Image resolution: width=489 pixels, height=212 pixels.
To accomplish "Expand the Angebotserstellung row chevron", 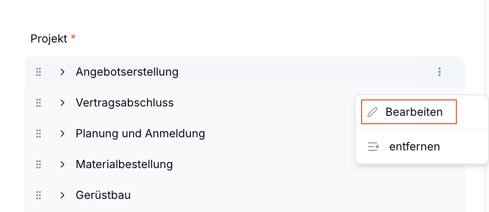I will point(63,72).
